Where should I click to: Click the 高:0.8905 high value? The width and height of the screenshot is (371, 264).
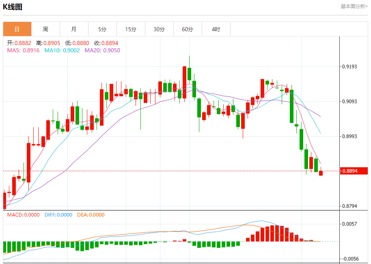point(48,43)
